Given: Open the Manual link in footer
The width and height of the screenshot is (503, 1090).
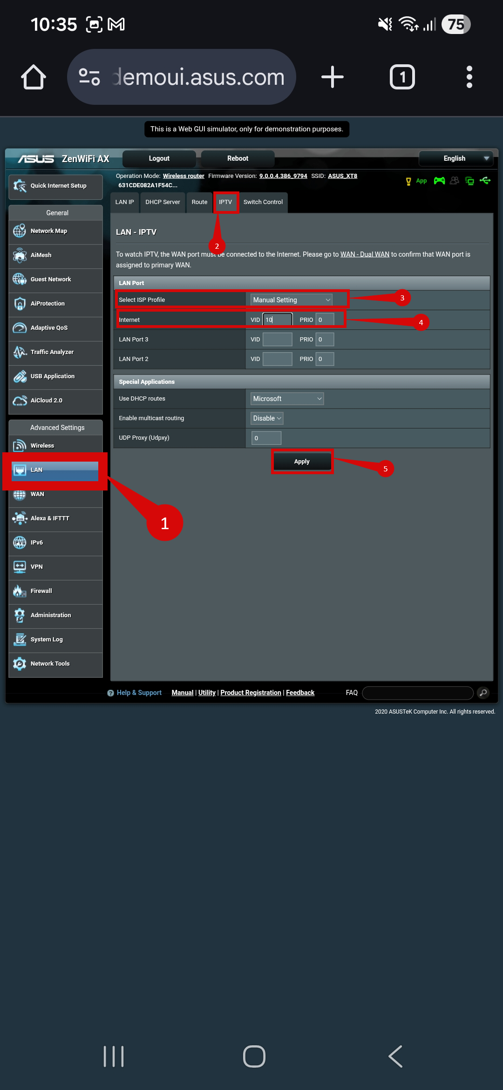Looking at the screenshot, I should click(183, 693).
